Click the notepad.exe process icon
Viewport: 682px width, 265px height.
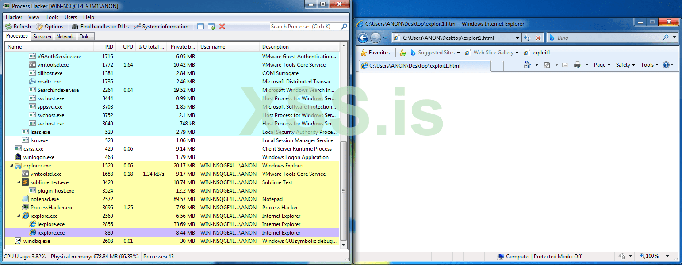[25, 199]
